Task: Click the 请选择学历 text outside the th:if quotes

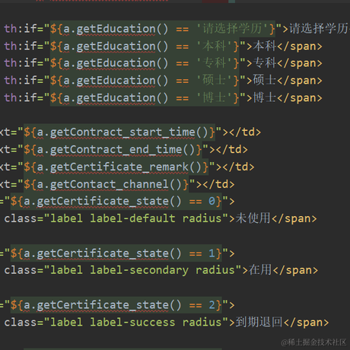Action: [319, 29]
